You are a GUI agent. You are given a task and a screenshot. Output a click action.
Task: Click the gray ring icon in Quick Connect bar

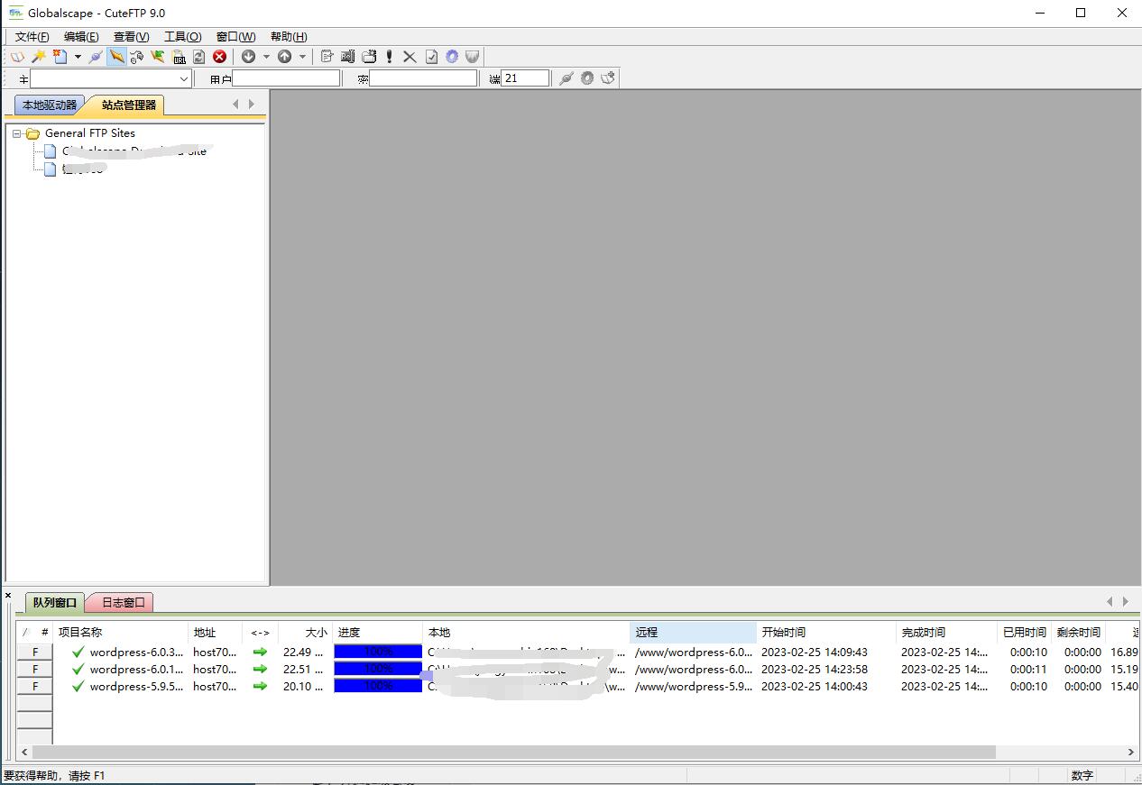coord(587,78)
